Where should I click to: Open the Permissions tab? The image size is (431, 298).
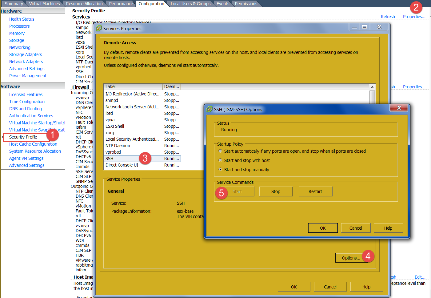[x=246, y=4]
